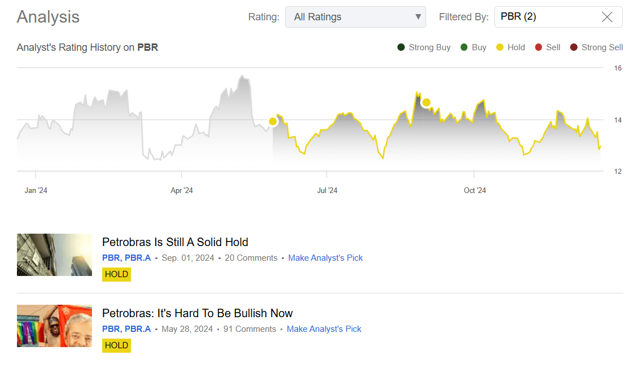Click the Buy legend dot

coord(464,47)
